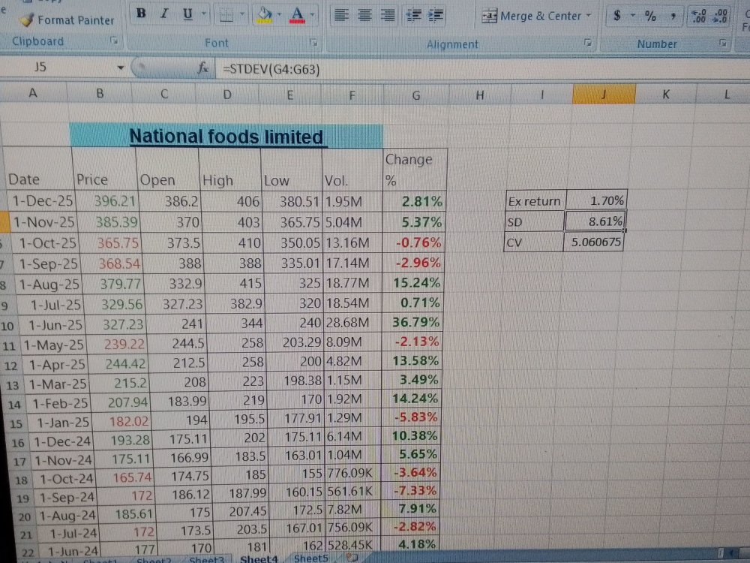Open the underline style dropdown arrow
This screenshot has width=750, height=563.
(203, 14)
